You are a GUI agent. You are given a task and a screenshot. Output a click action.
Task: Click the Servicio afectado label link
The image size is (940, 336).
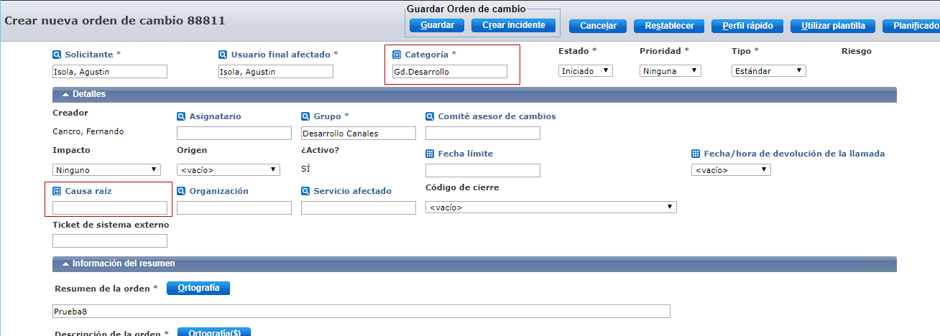(352, 191)
